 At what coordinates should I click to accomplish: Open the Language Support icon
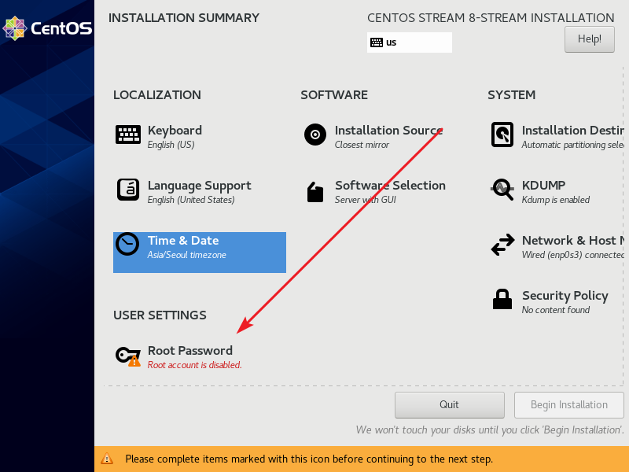tap(128, 190)
